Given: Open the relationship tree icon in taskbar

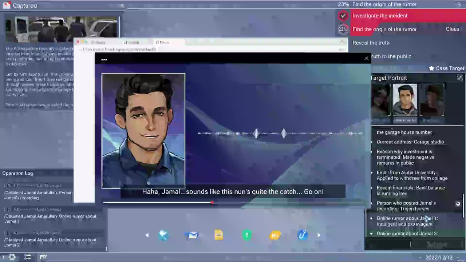Looking at the screenshot, I should coord(27,257).
